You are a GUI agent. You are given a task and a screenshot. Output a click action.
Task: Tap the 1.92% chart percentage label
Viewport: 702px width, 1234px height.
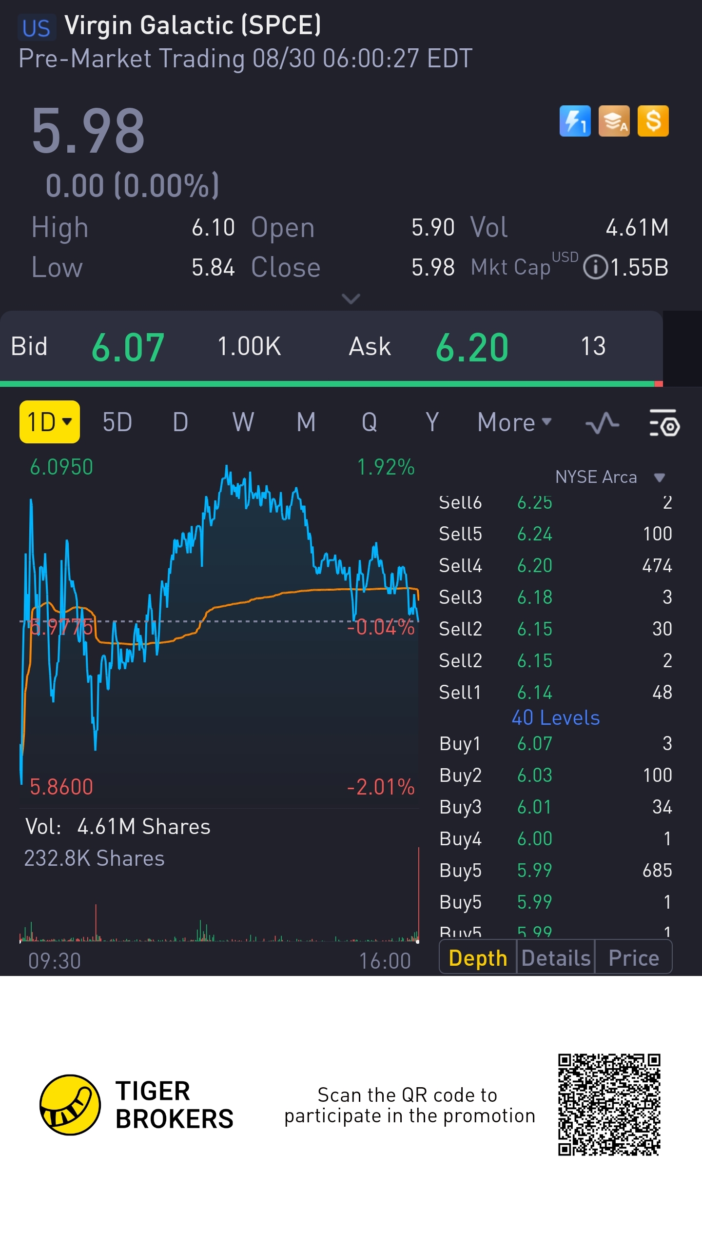point(386,467)
